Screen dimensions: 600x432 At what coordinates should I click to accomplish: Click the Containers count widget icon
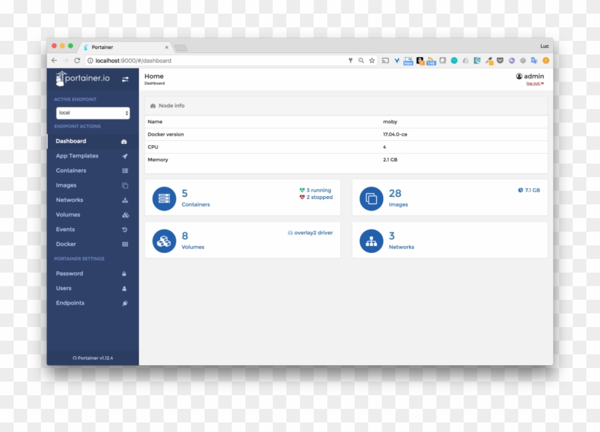click(x=164, y=197)
